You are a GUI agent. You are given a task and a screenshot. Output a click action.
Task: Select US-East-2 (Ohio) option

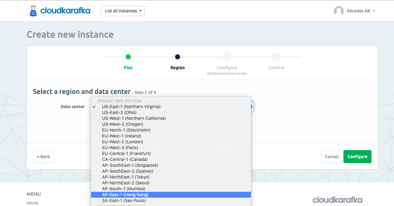[x=171, y=112]
